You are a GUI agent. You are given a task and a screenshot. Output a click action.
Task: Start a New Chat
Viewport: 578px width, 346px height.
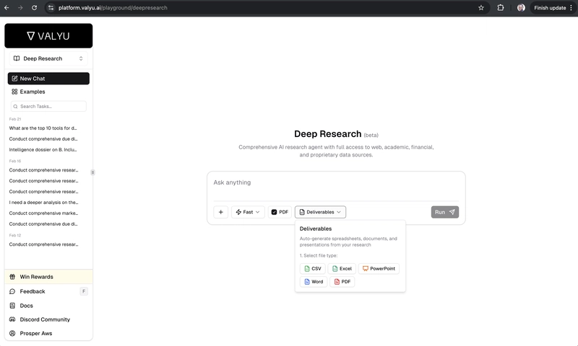tap(48, 79)
